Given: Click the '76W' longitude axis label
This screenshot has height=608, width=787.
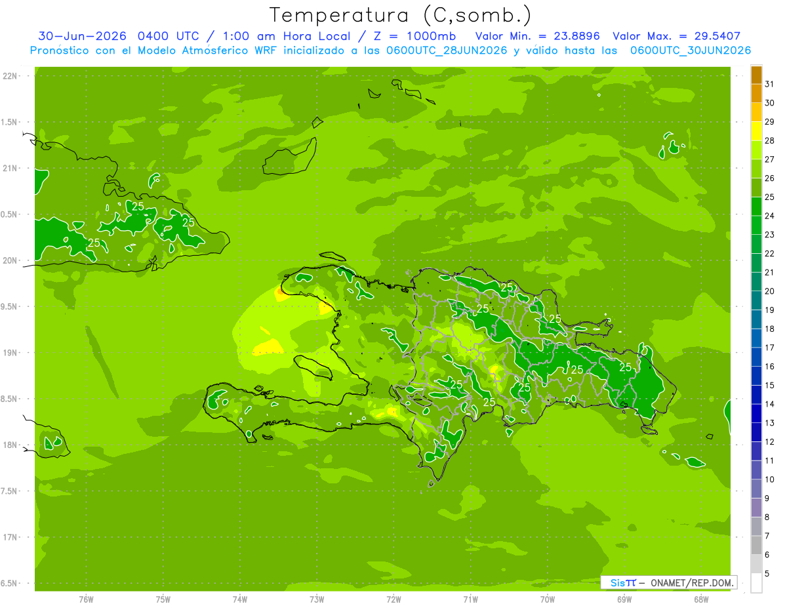Looking at the screenshot, I should point(86,599).
